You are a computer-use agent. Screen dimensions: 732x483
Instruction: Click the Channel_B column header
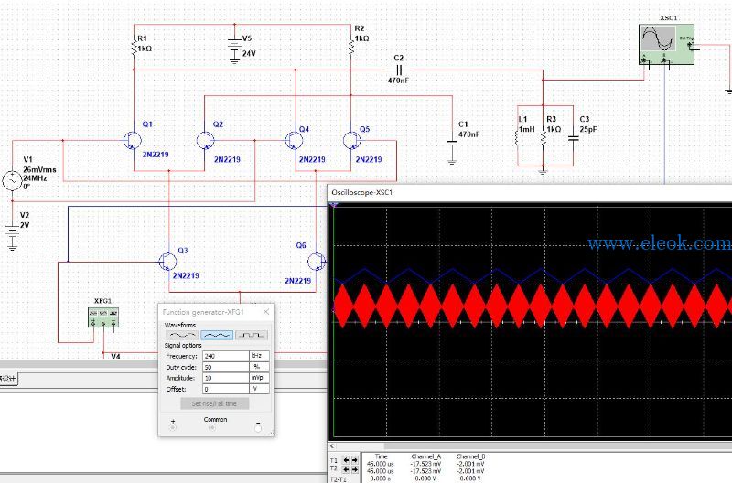pos(470,456)
